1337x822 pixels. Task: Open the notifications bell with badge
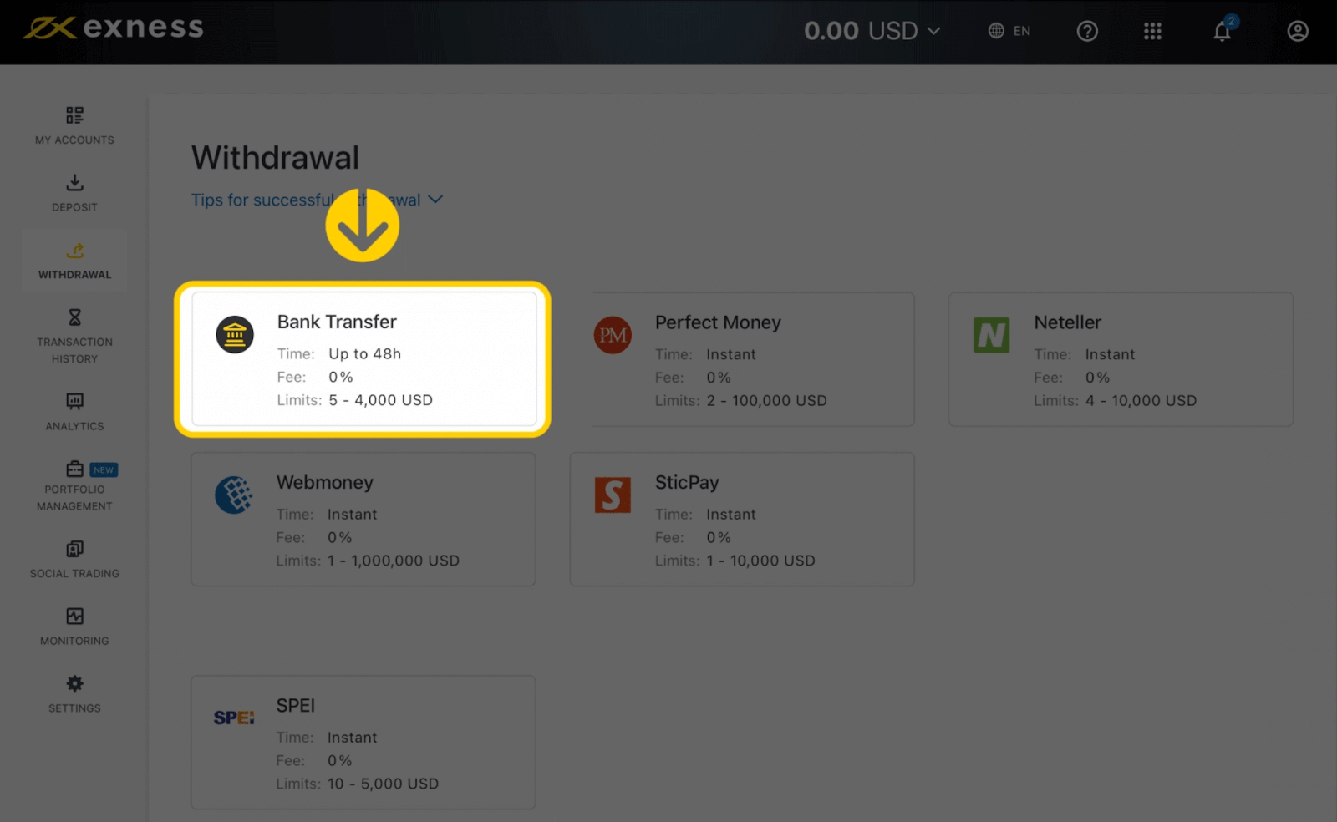(1223, 31)
